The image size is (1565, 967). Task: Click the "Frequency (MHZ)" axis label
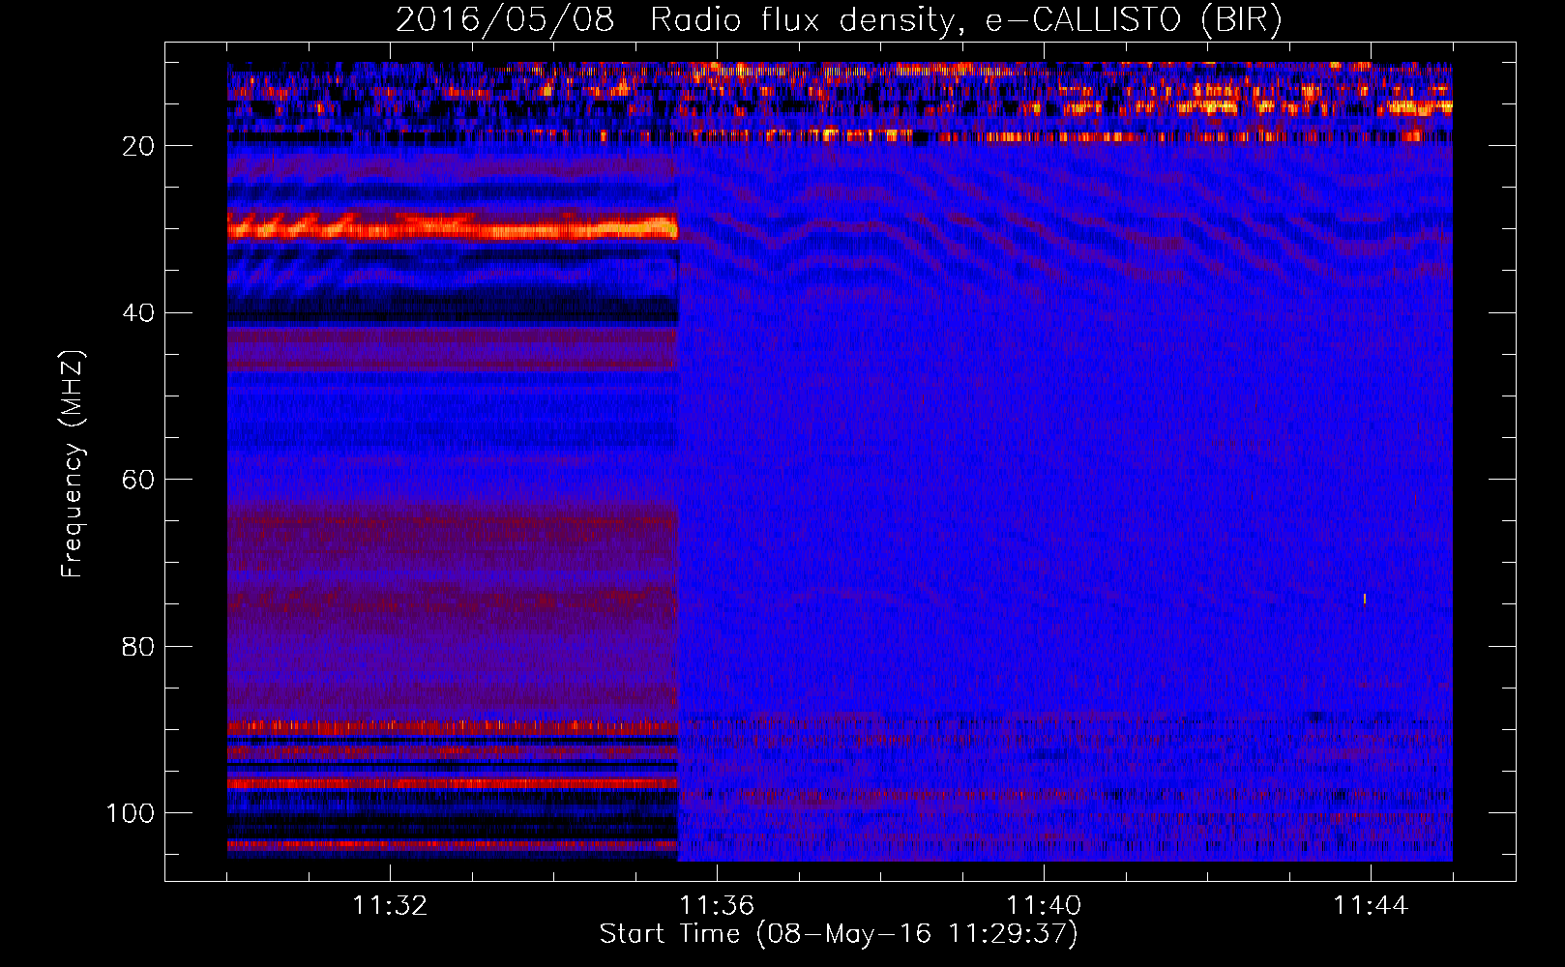[73, 464]
